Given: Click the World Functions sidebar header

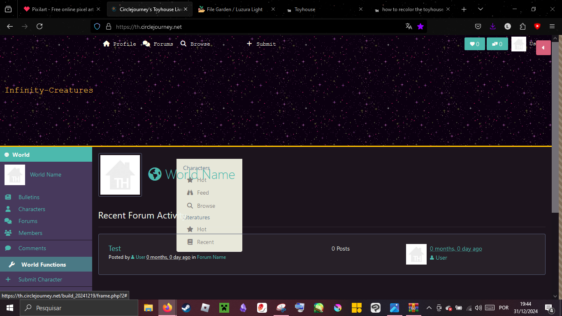Looking at the screenshot, I should [46, 265].
